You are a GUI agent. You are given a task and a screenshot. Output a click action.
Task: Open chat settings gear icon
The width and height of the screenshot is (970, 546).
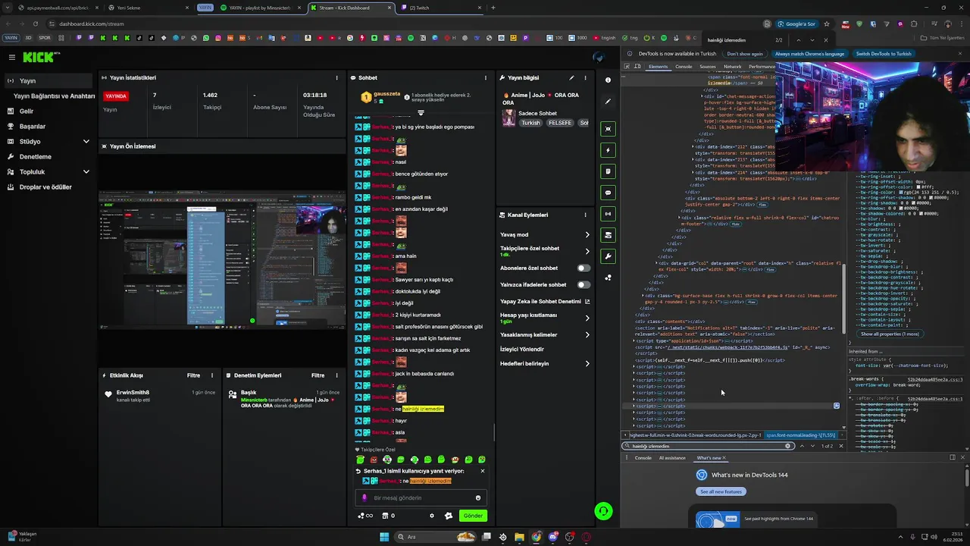[432, 516]
